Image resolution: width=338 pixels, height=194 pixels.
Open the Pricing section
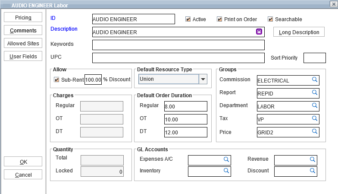(23, 17)
